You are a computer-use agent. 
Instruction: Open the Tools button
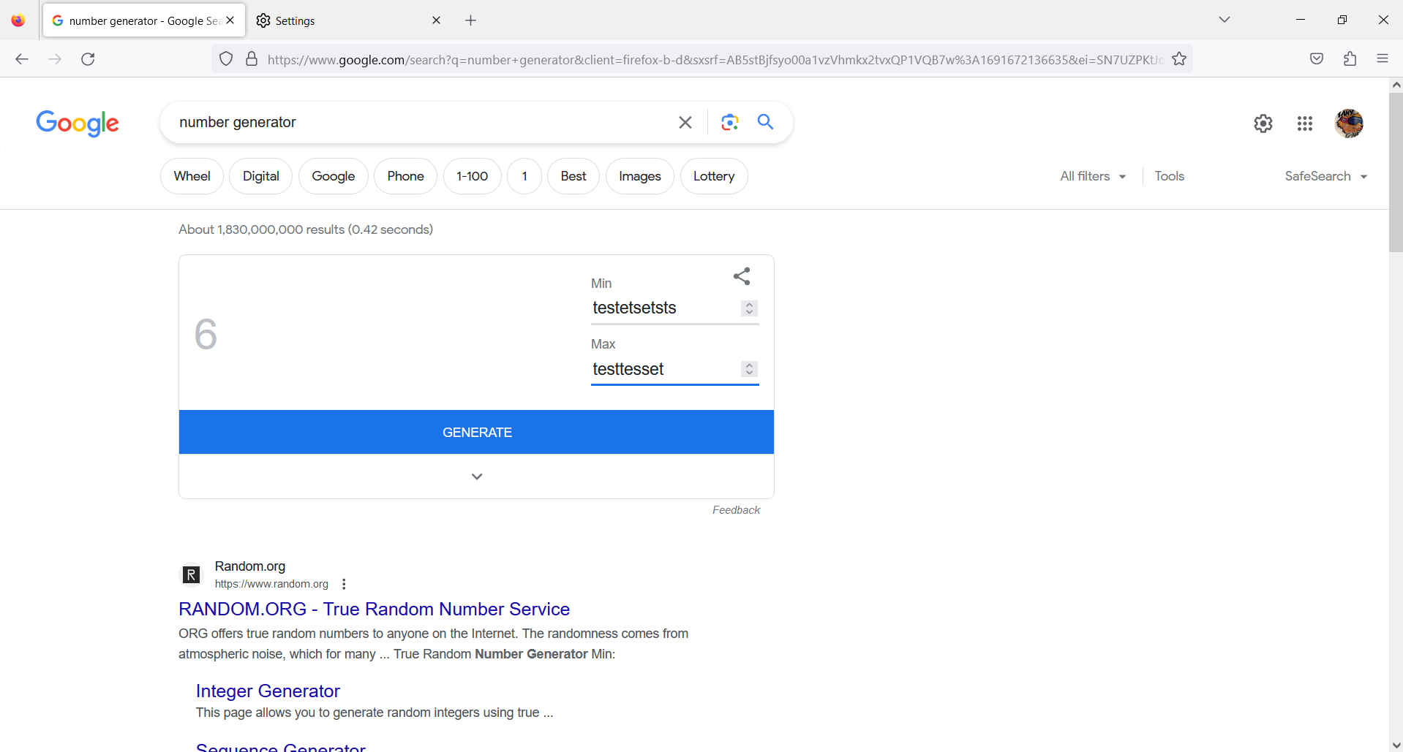click(x=1169, y=176)
